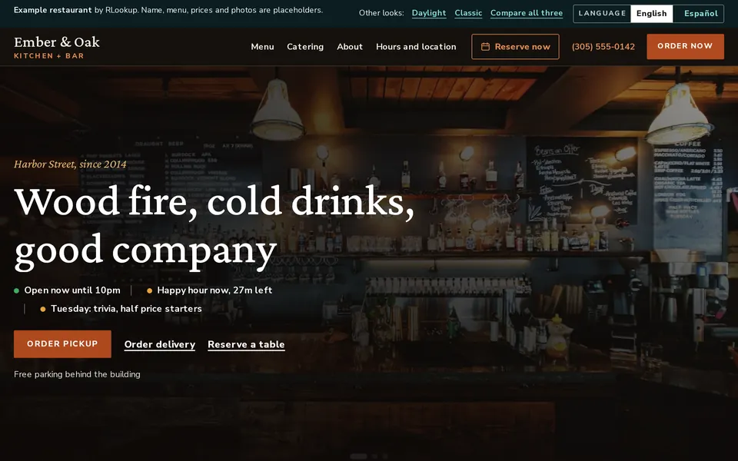Image resolution: width=738 pixels, height=461 pixels.
Task: Switch language to Español
Action: click(x=701, y=14)
